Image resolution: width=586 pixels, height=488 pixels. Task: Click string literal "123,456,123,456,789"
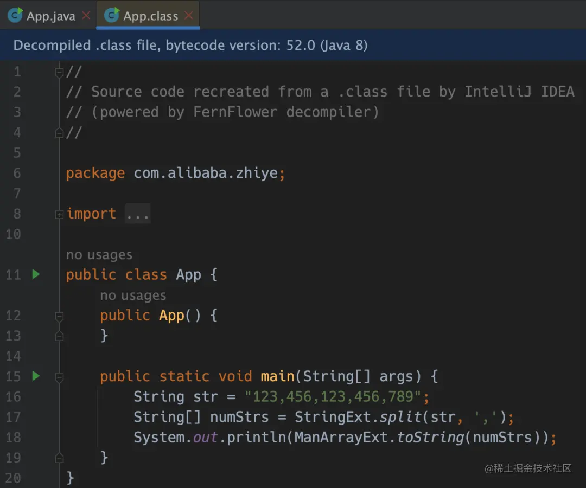[x=333, y=396]
